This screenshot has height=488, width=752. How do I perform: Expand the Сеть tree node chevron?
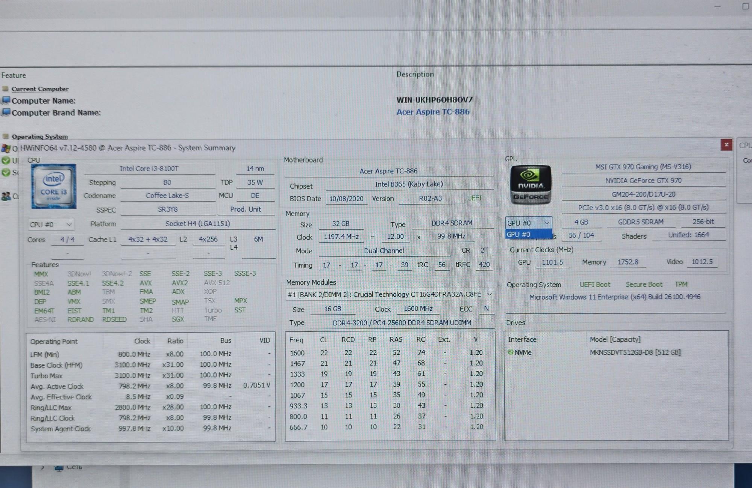(42, 468)
